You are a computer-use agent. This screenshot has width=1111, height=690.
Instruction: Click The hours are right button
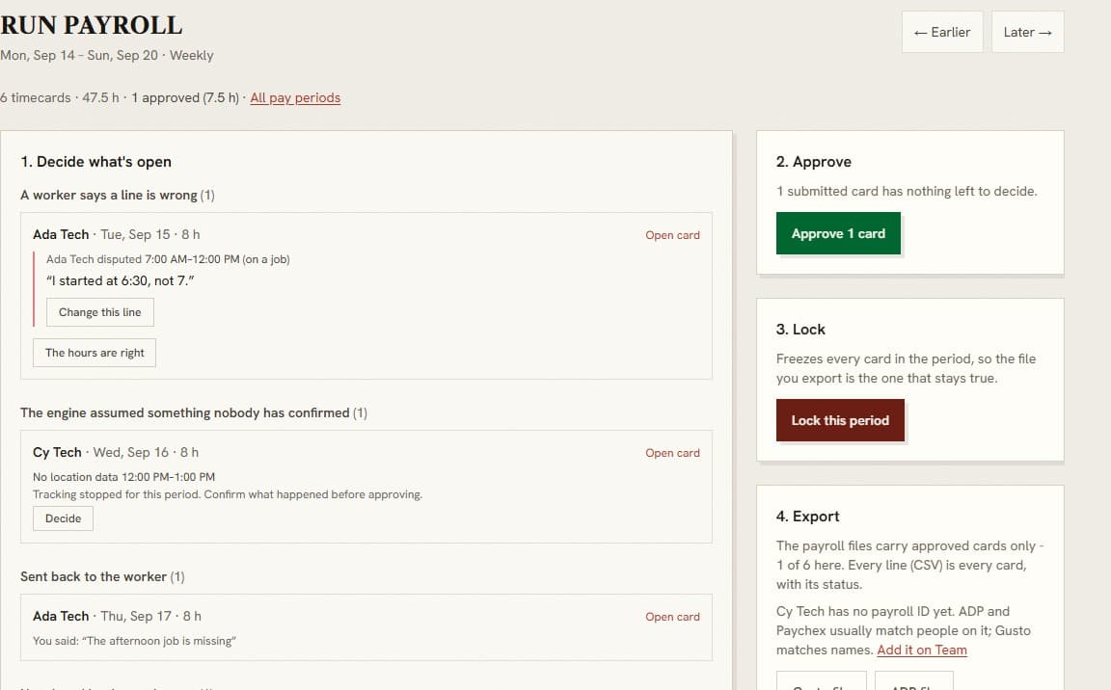(95, 353)
